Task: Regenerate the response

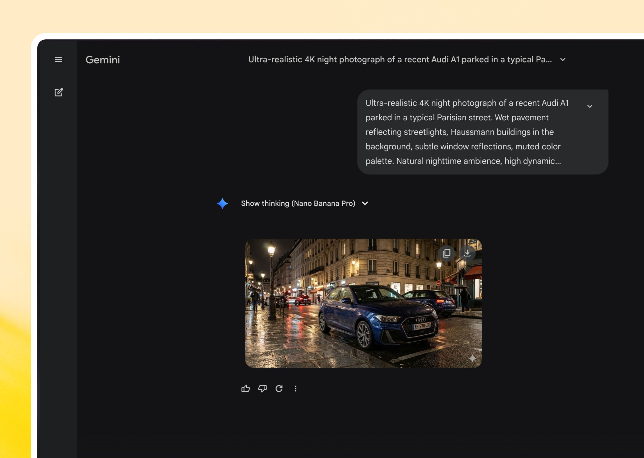Action: (279, 389)
